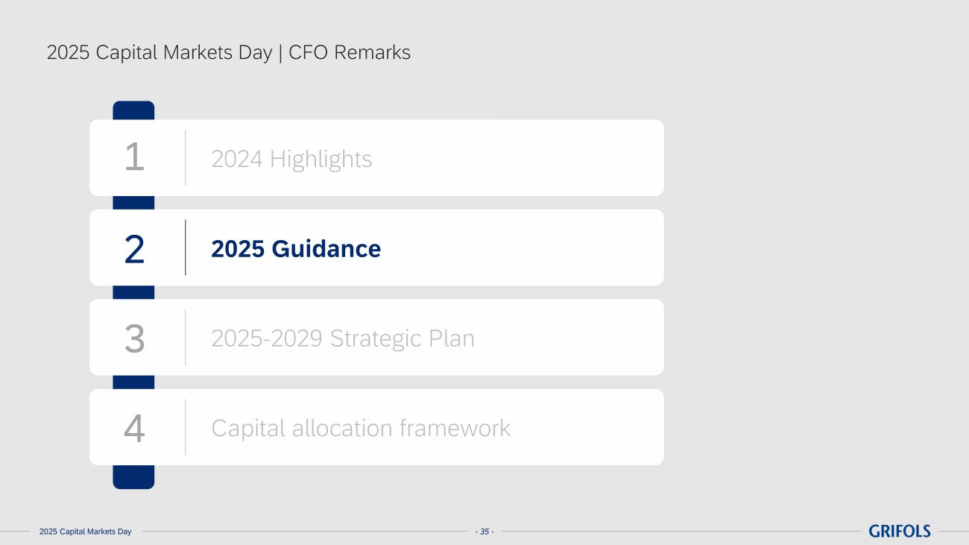This screenshot has height=545, width=969.
Task: Click the blue bar end below item 4
Action: click(133, 477)
